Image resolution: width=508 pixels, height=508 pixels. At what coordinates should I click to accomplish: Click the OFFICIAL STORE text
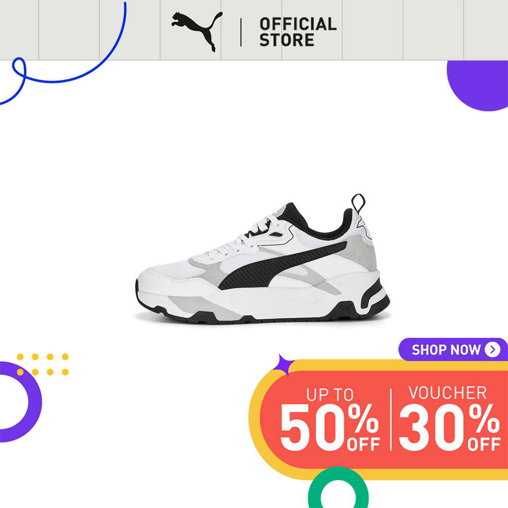[298, 31]
